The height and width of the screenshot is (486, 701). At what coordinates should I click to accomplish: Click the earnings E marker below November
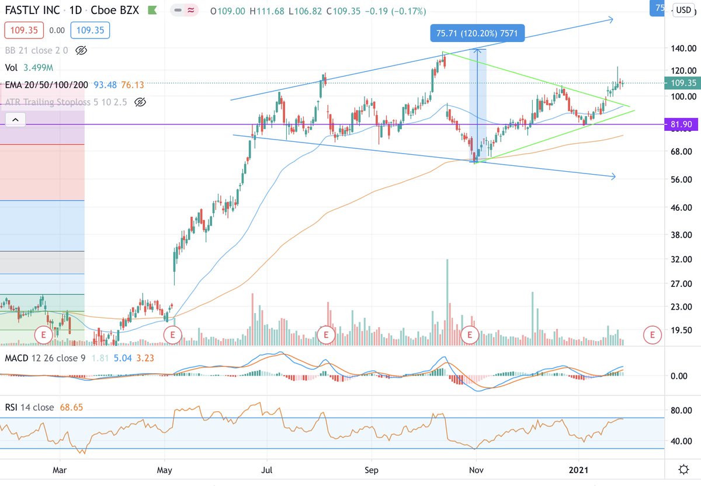(x=470, y=335)
